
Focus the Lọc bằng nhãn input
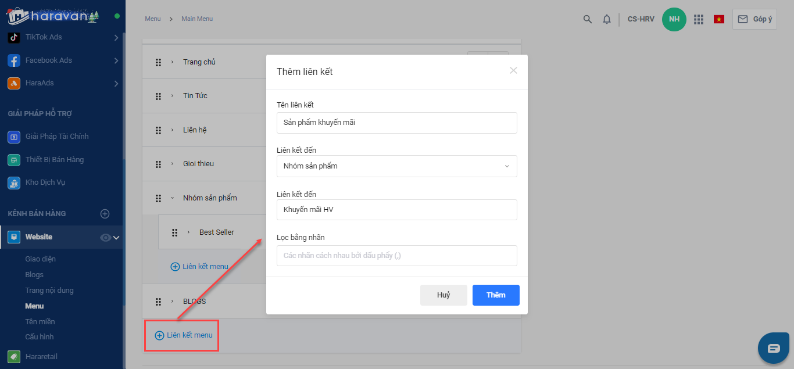click(397, 256)
